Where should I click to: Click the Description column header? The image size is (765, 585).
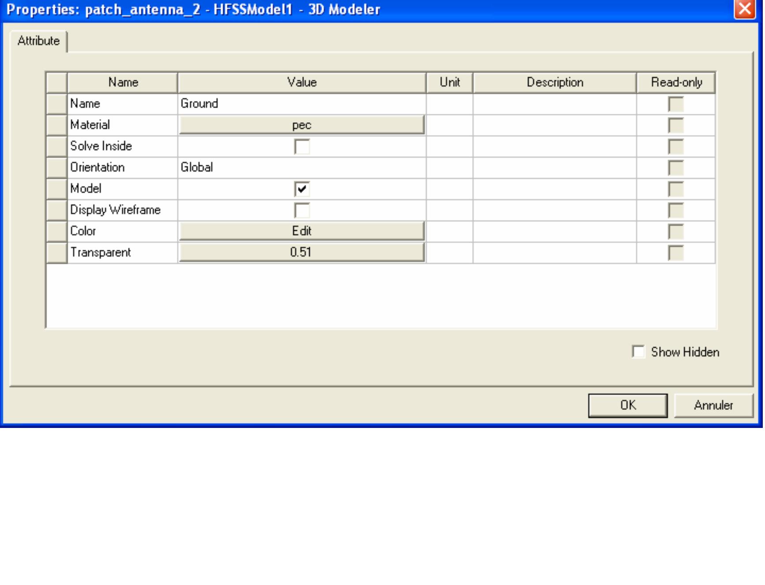(x=554, y=82)
